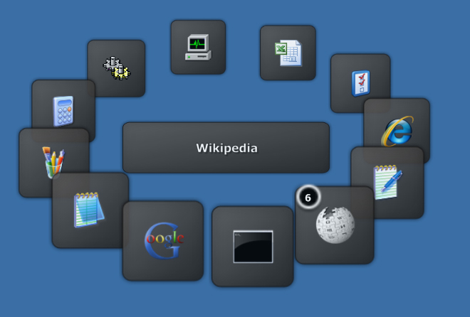Launch the paint brushes and pencils cup icon
Image resolution: width=470 pixels, height=317 pixels.
point(53,162)
